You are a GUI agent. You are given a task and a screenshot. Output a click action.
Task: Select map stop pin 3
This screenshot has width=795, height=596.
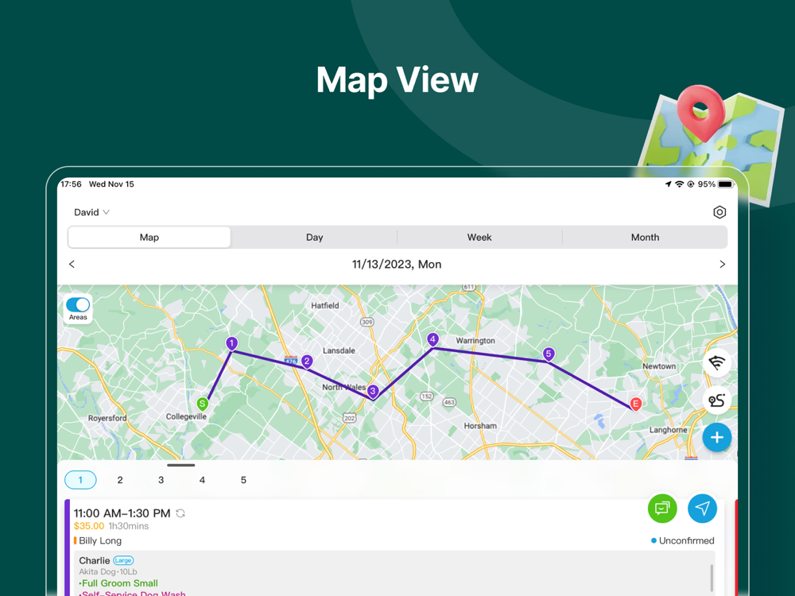coord(373,391)
